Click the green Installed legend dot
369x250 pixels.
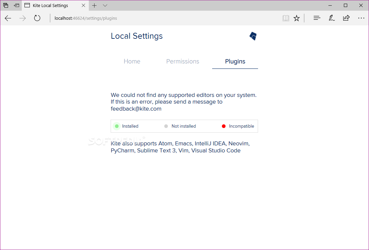117,126
